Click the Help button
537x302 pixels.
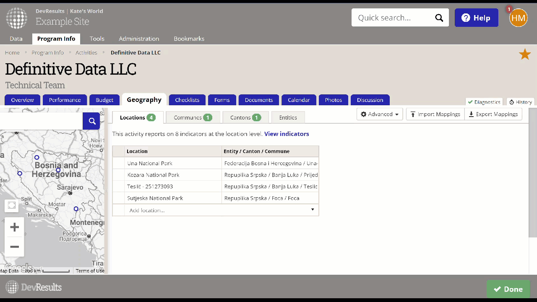click(477, 18)
